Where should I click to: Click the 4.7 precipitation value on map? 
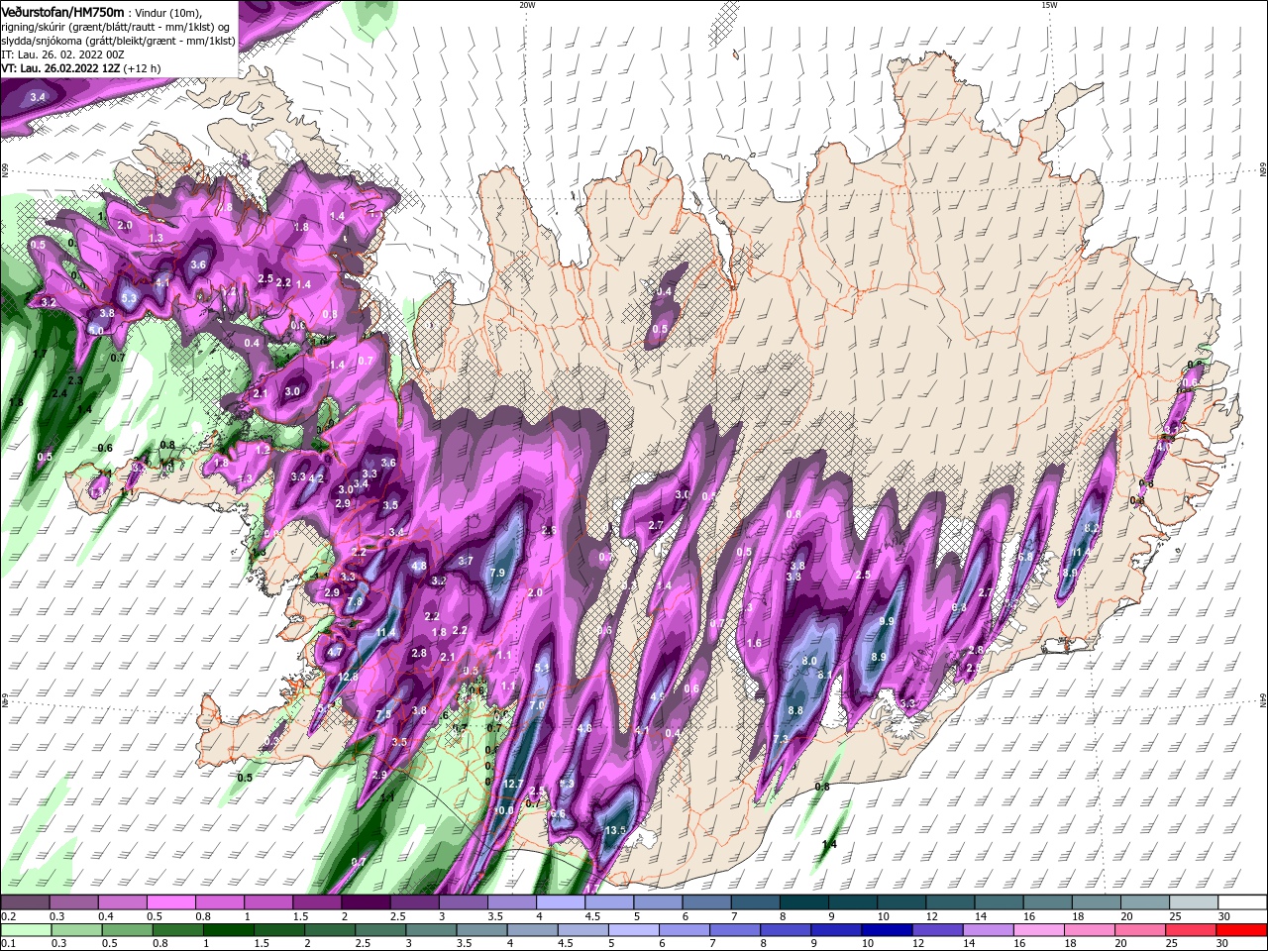point(335,652)
